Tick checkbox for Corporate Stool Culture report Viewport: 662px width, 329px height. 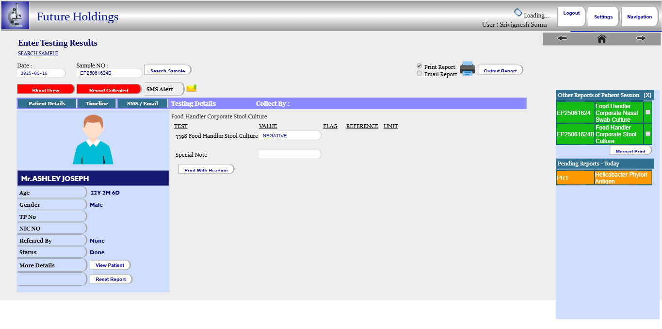648,133
